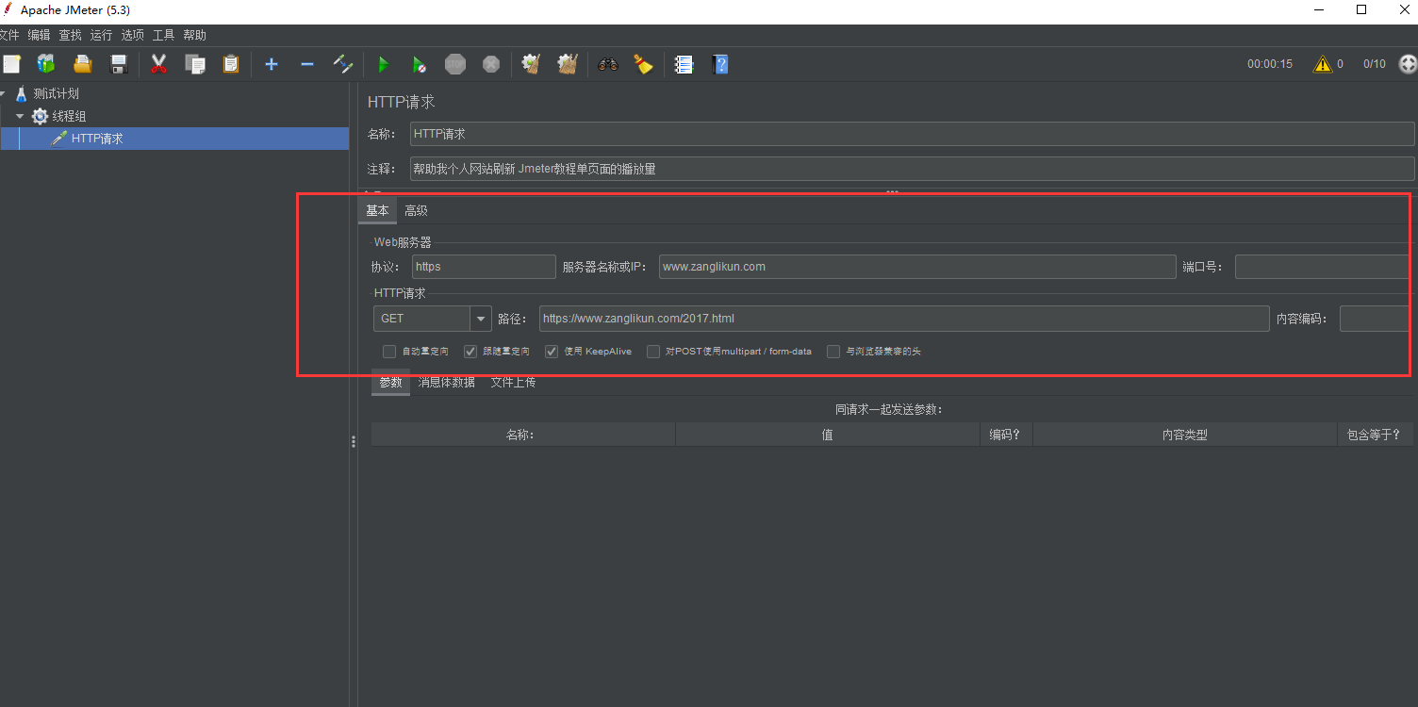Switch to the 高级 tab

(416, 210)
